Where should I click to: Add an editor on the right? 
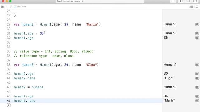197,7
